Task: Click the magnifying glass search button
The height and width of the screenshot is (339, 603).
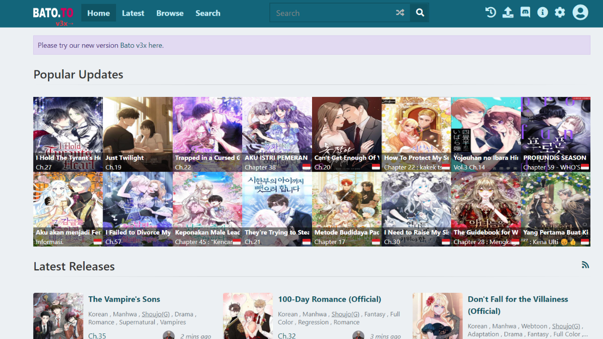Action: 420,13
